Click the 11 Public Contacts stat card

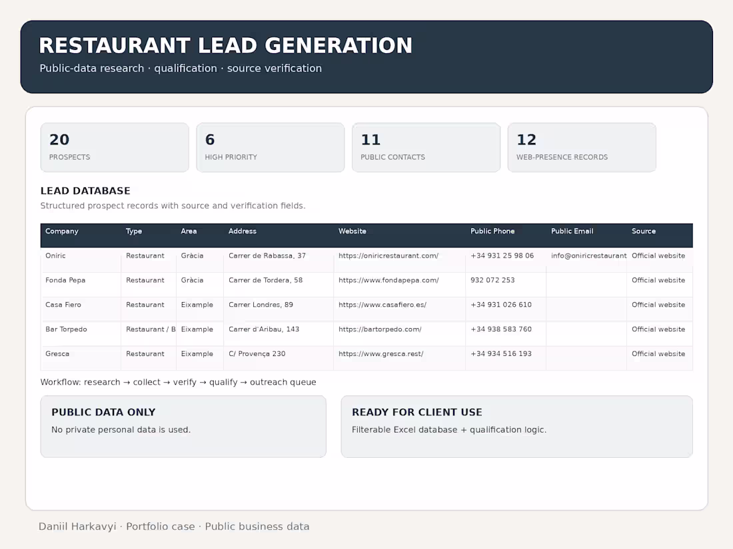[x=426, y=148]
